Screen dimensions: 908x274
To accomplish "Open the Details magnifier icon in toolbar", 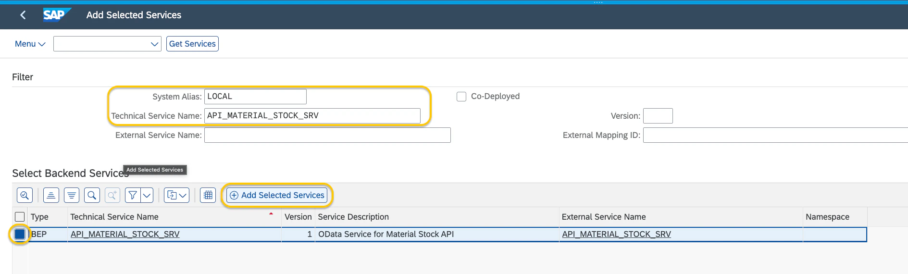I will 25,195.
